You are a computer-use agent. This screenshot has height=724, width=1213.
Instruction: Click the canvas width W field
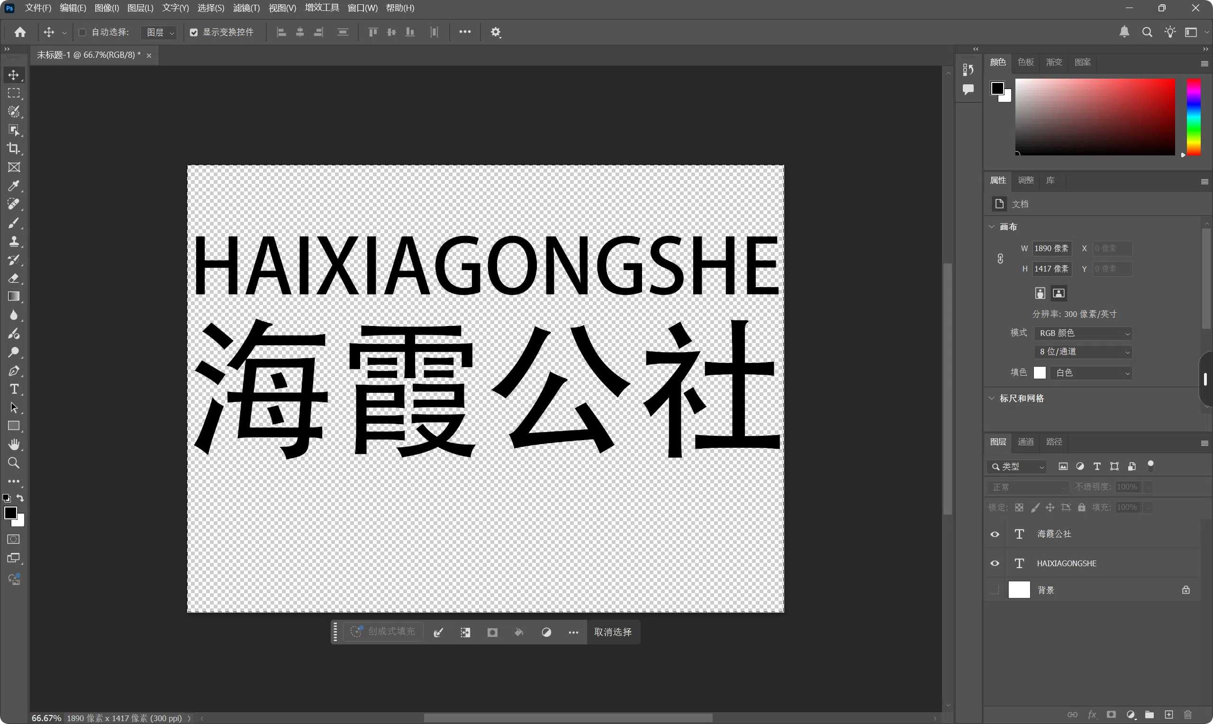click(1051, 248)
